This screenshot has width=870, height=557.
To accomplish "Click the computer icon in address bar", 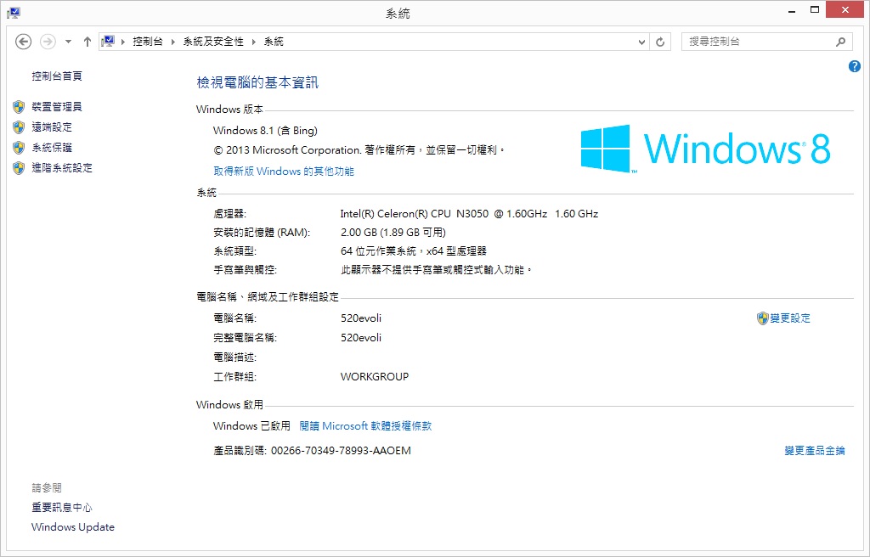I will tap(108, 41).
